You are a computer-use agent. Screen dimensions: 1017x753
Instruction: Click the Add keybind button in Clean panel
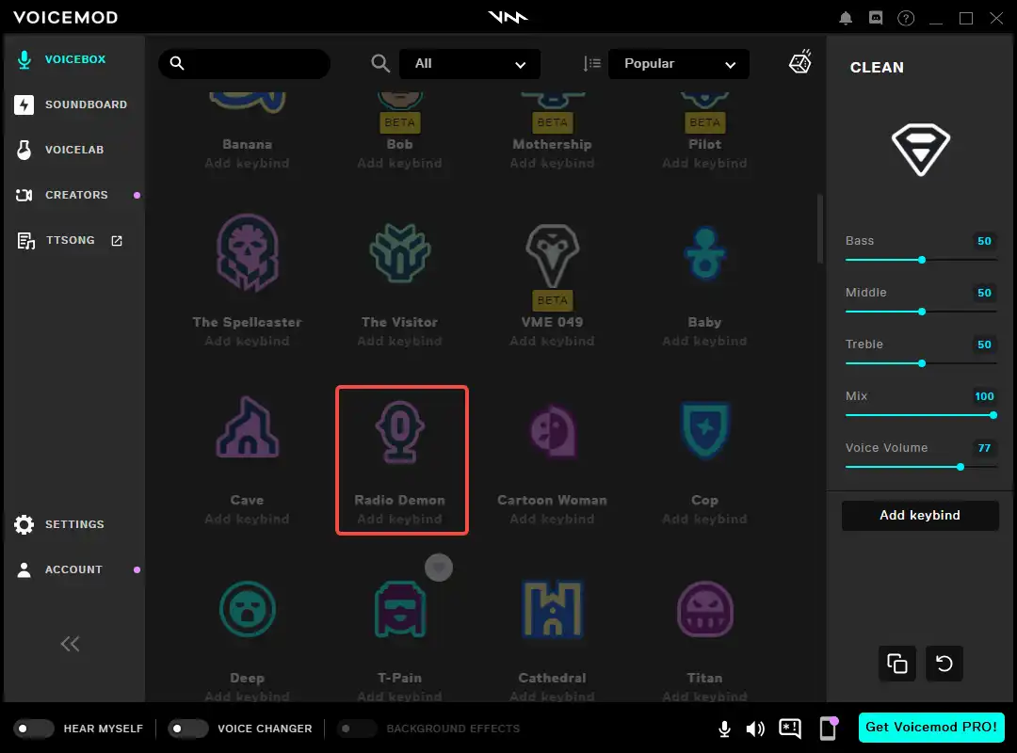[x=920, y=516]
